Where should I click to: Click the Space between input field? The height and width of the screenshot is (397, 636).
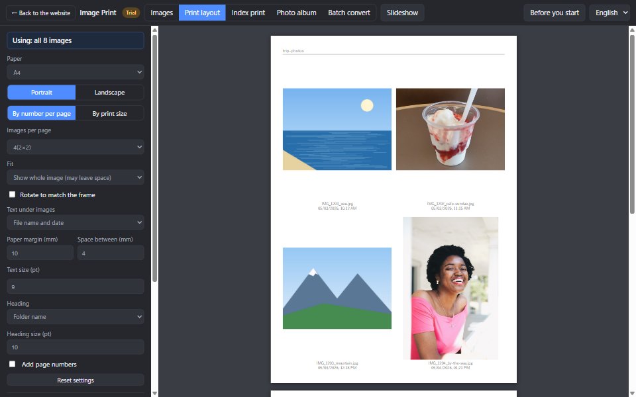point(111,253)
